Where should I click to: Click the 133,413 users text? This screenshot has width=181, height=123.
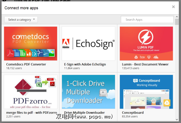pyautogui.click(x=131, y=68)
